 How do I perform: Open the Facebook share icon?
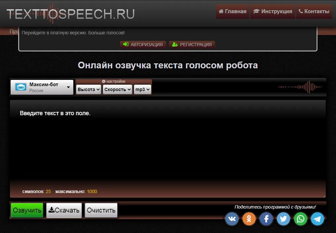coord(266,218)
